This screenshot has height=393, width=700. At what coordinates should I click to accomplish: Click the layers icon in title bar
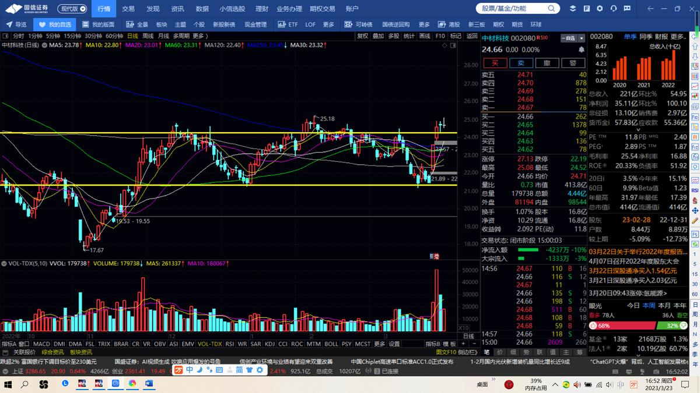click(x=573, y=8)
